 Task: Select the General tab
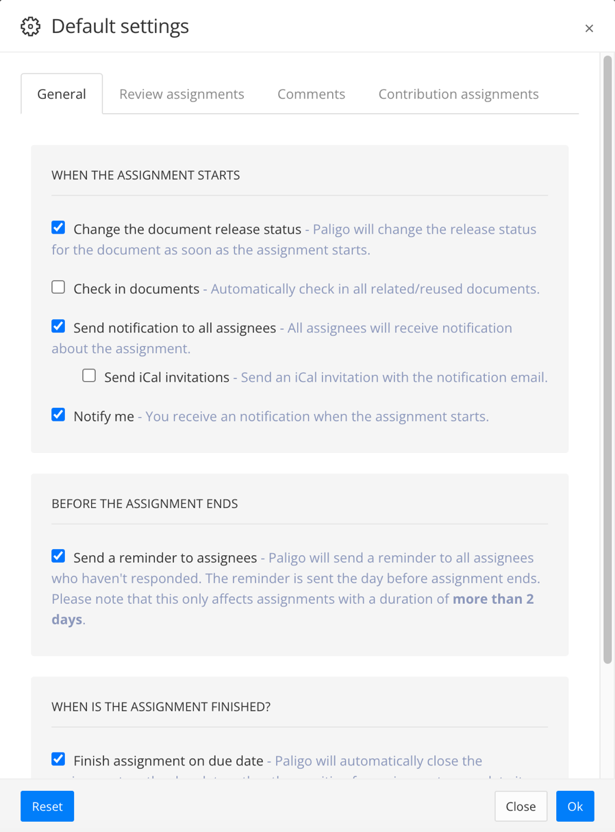click(x=62, y=94)
